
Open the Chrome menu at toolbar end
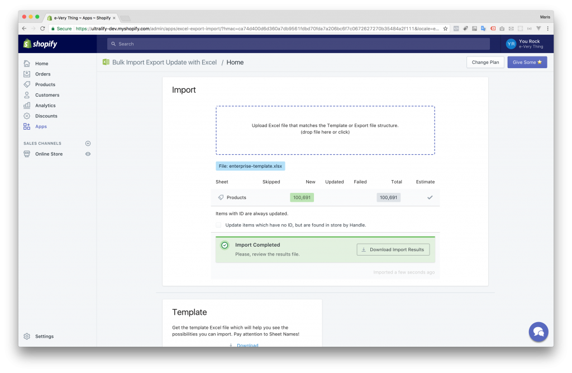(x=547, y=29)
